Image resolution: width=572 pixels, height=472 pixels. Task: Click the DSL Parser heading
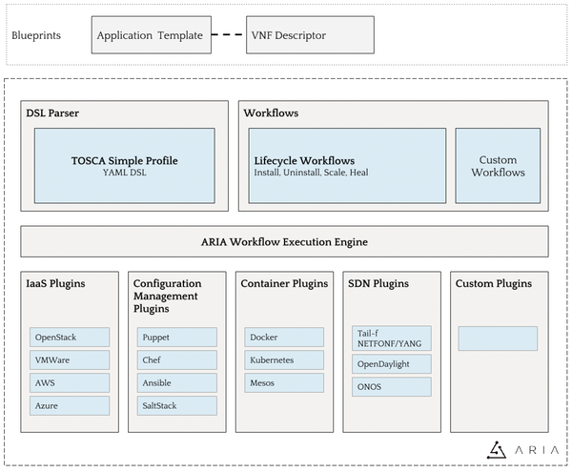pos(52,113)
